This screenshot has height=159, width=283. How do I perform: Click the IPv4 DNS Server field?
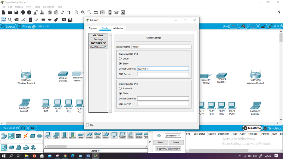163,74
